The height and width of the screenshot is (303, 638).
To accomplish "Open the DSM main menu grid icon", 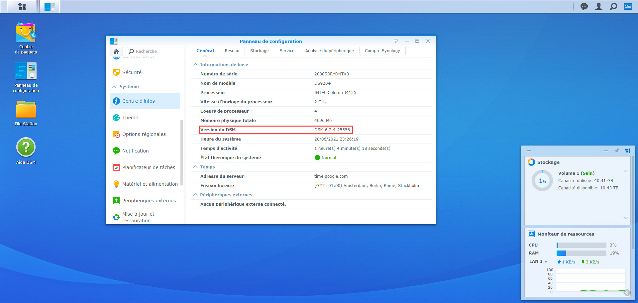I will click(x=22, y=7).
